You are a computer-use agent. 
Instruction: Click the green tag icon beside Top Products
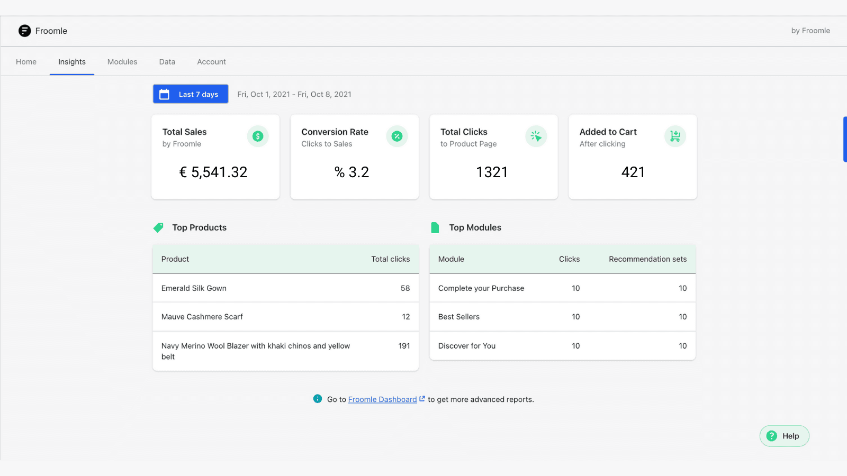[158, 227]
